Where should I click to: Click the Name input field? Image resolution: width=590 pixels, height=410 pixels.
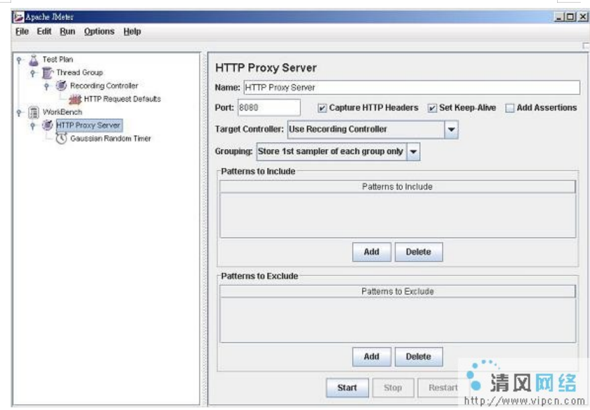412,88
